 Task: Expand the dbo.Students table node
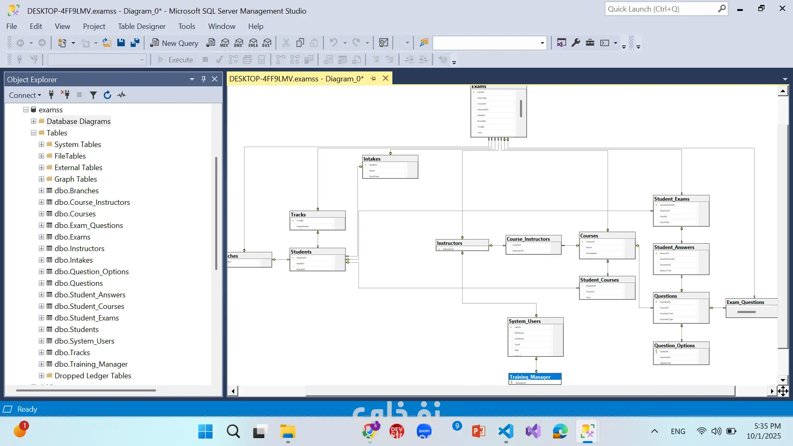coord(41,330)
